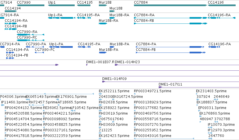This screenshot has height=140, width=239.
Task: Click the EK188837.5prime EST label
Action: 212,102
